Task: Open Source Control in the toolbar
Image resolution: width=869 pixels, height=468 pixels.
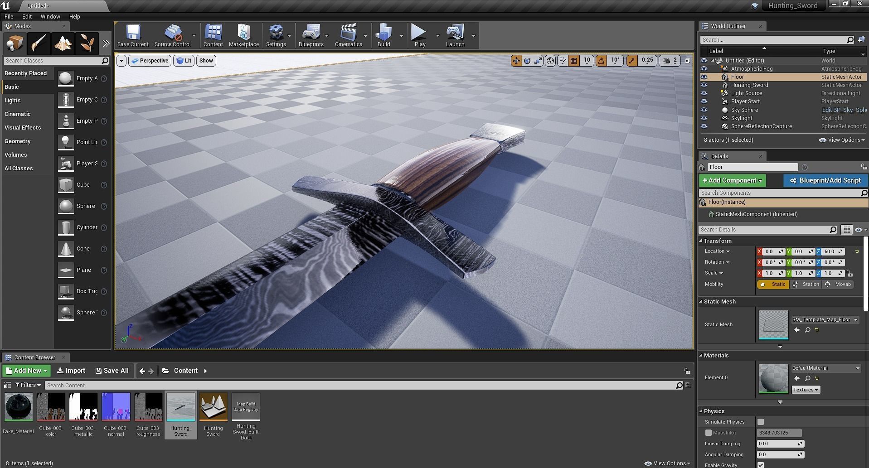Action: coord(172,35)
